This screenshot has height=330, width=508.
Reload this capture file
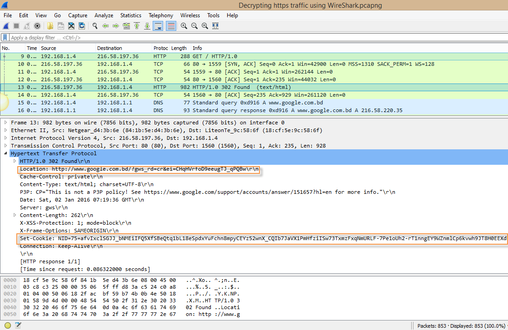point(82,26)
